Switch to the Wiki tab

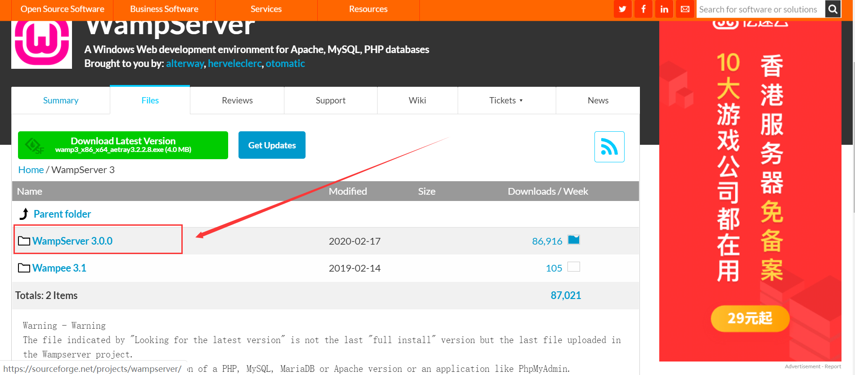point(418,100)
